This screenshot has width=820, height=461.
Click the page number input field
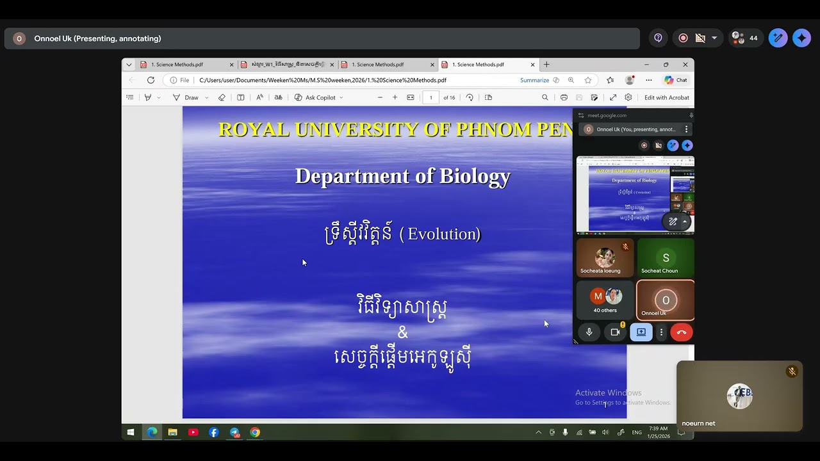pos(430,97)
